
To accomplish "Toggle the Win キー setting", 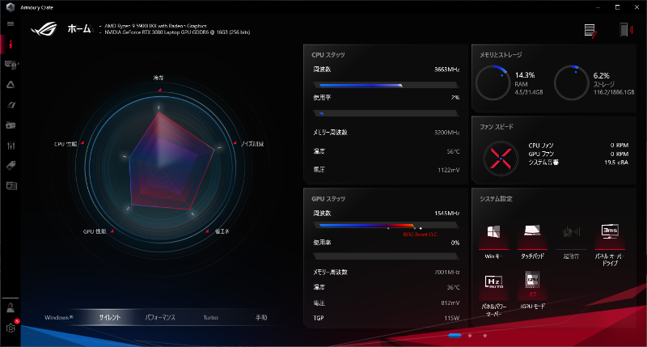I will tap(493, 242).
